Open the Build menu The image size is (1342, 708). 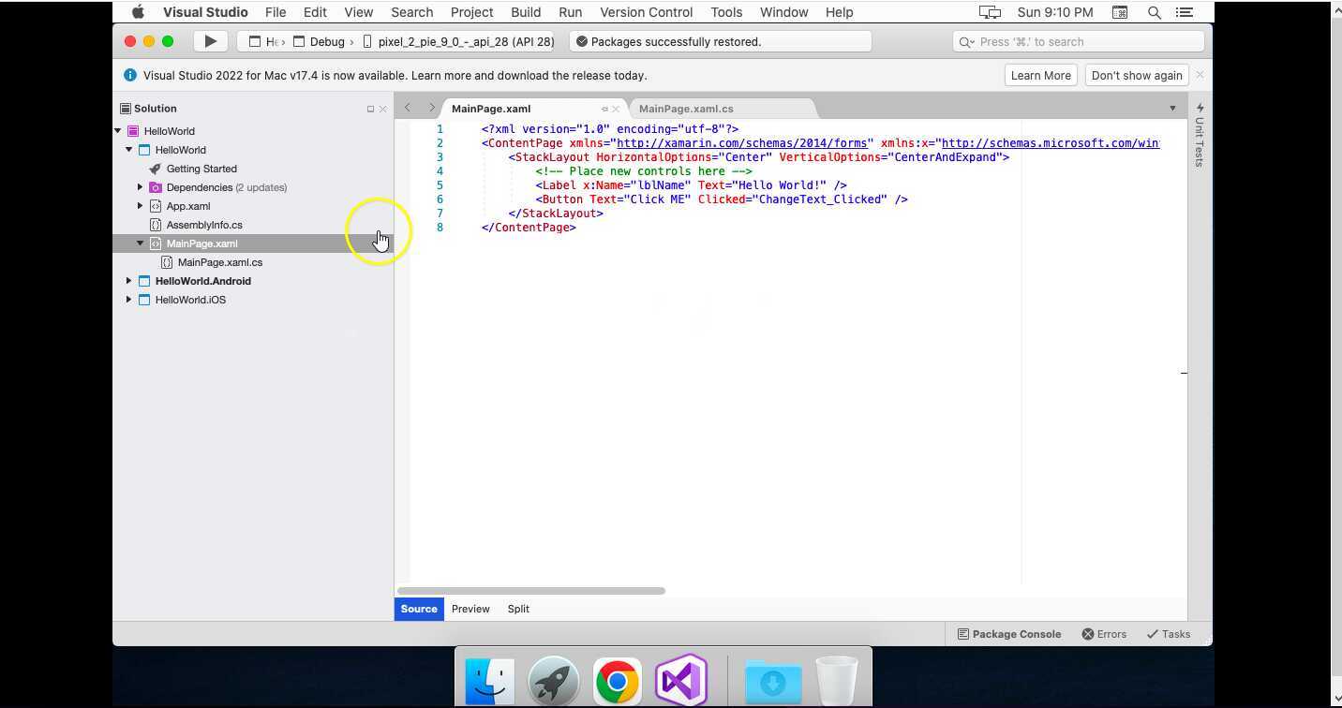(x=526, y=12)
